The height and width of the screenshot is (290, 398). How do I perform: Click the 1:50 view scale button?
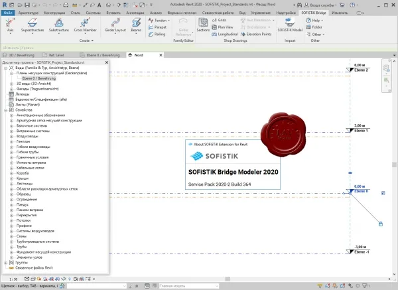pos(13,279)
